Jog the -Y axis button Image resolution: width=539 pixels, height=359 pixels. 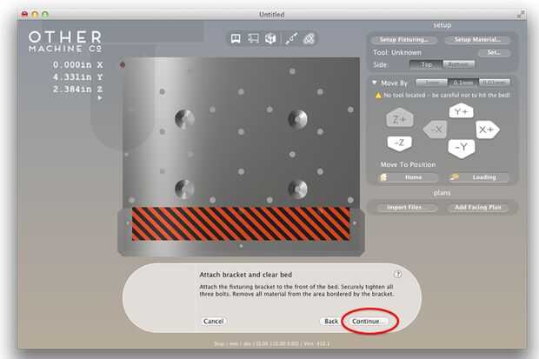[x=462, y=148]
